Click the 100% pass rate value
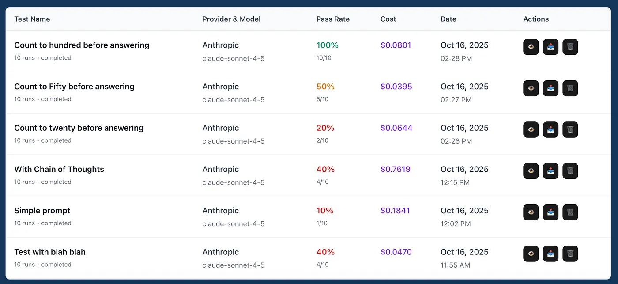The height and width of the screenshot is (284, 618). tap(327, 45)
